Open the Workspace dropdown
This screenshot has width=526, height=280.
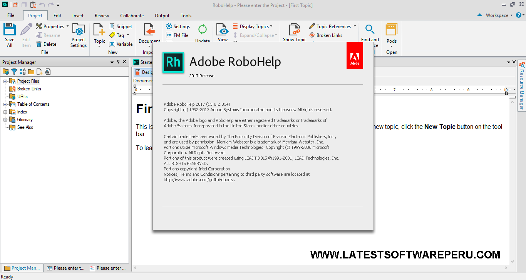(x=499, y=15)
